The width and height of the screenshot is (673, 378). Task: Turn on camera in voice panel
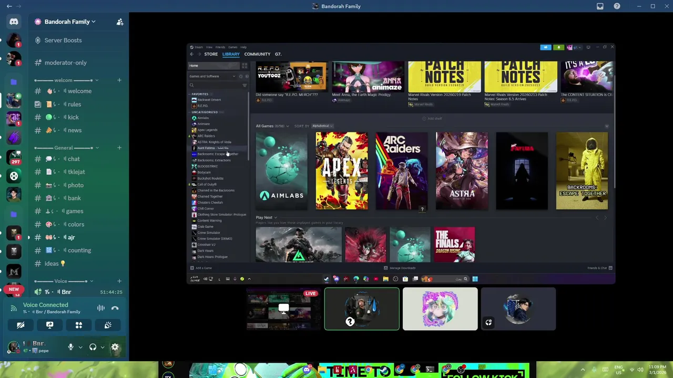(21, 325)
